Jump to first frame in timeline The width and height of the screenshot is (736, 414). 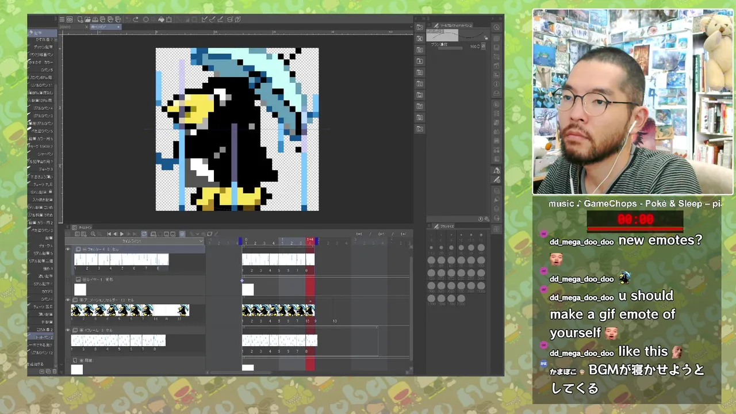coord(109,234)
